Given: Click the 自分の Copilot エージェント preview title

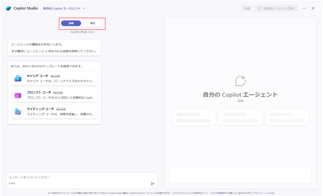Looking at the screenshot, I should [240, 95].
